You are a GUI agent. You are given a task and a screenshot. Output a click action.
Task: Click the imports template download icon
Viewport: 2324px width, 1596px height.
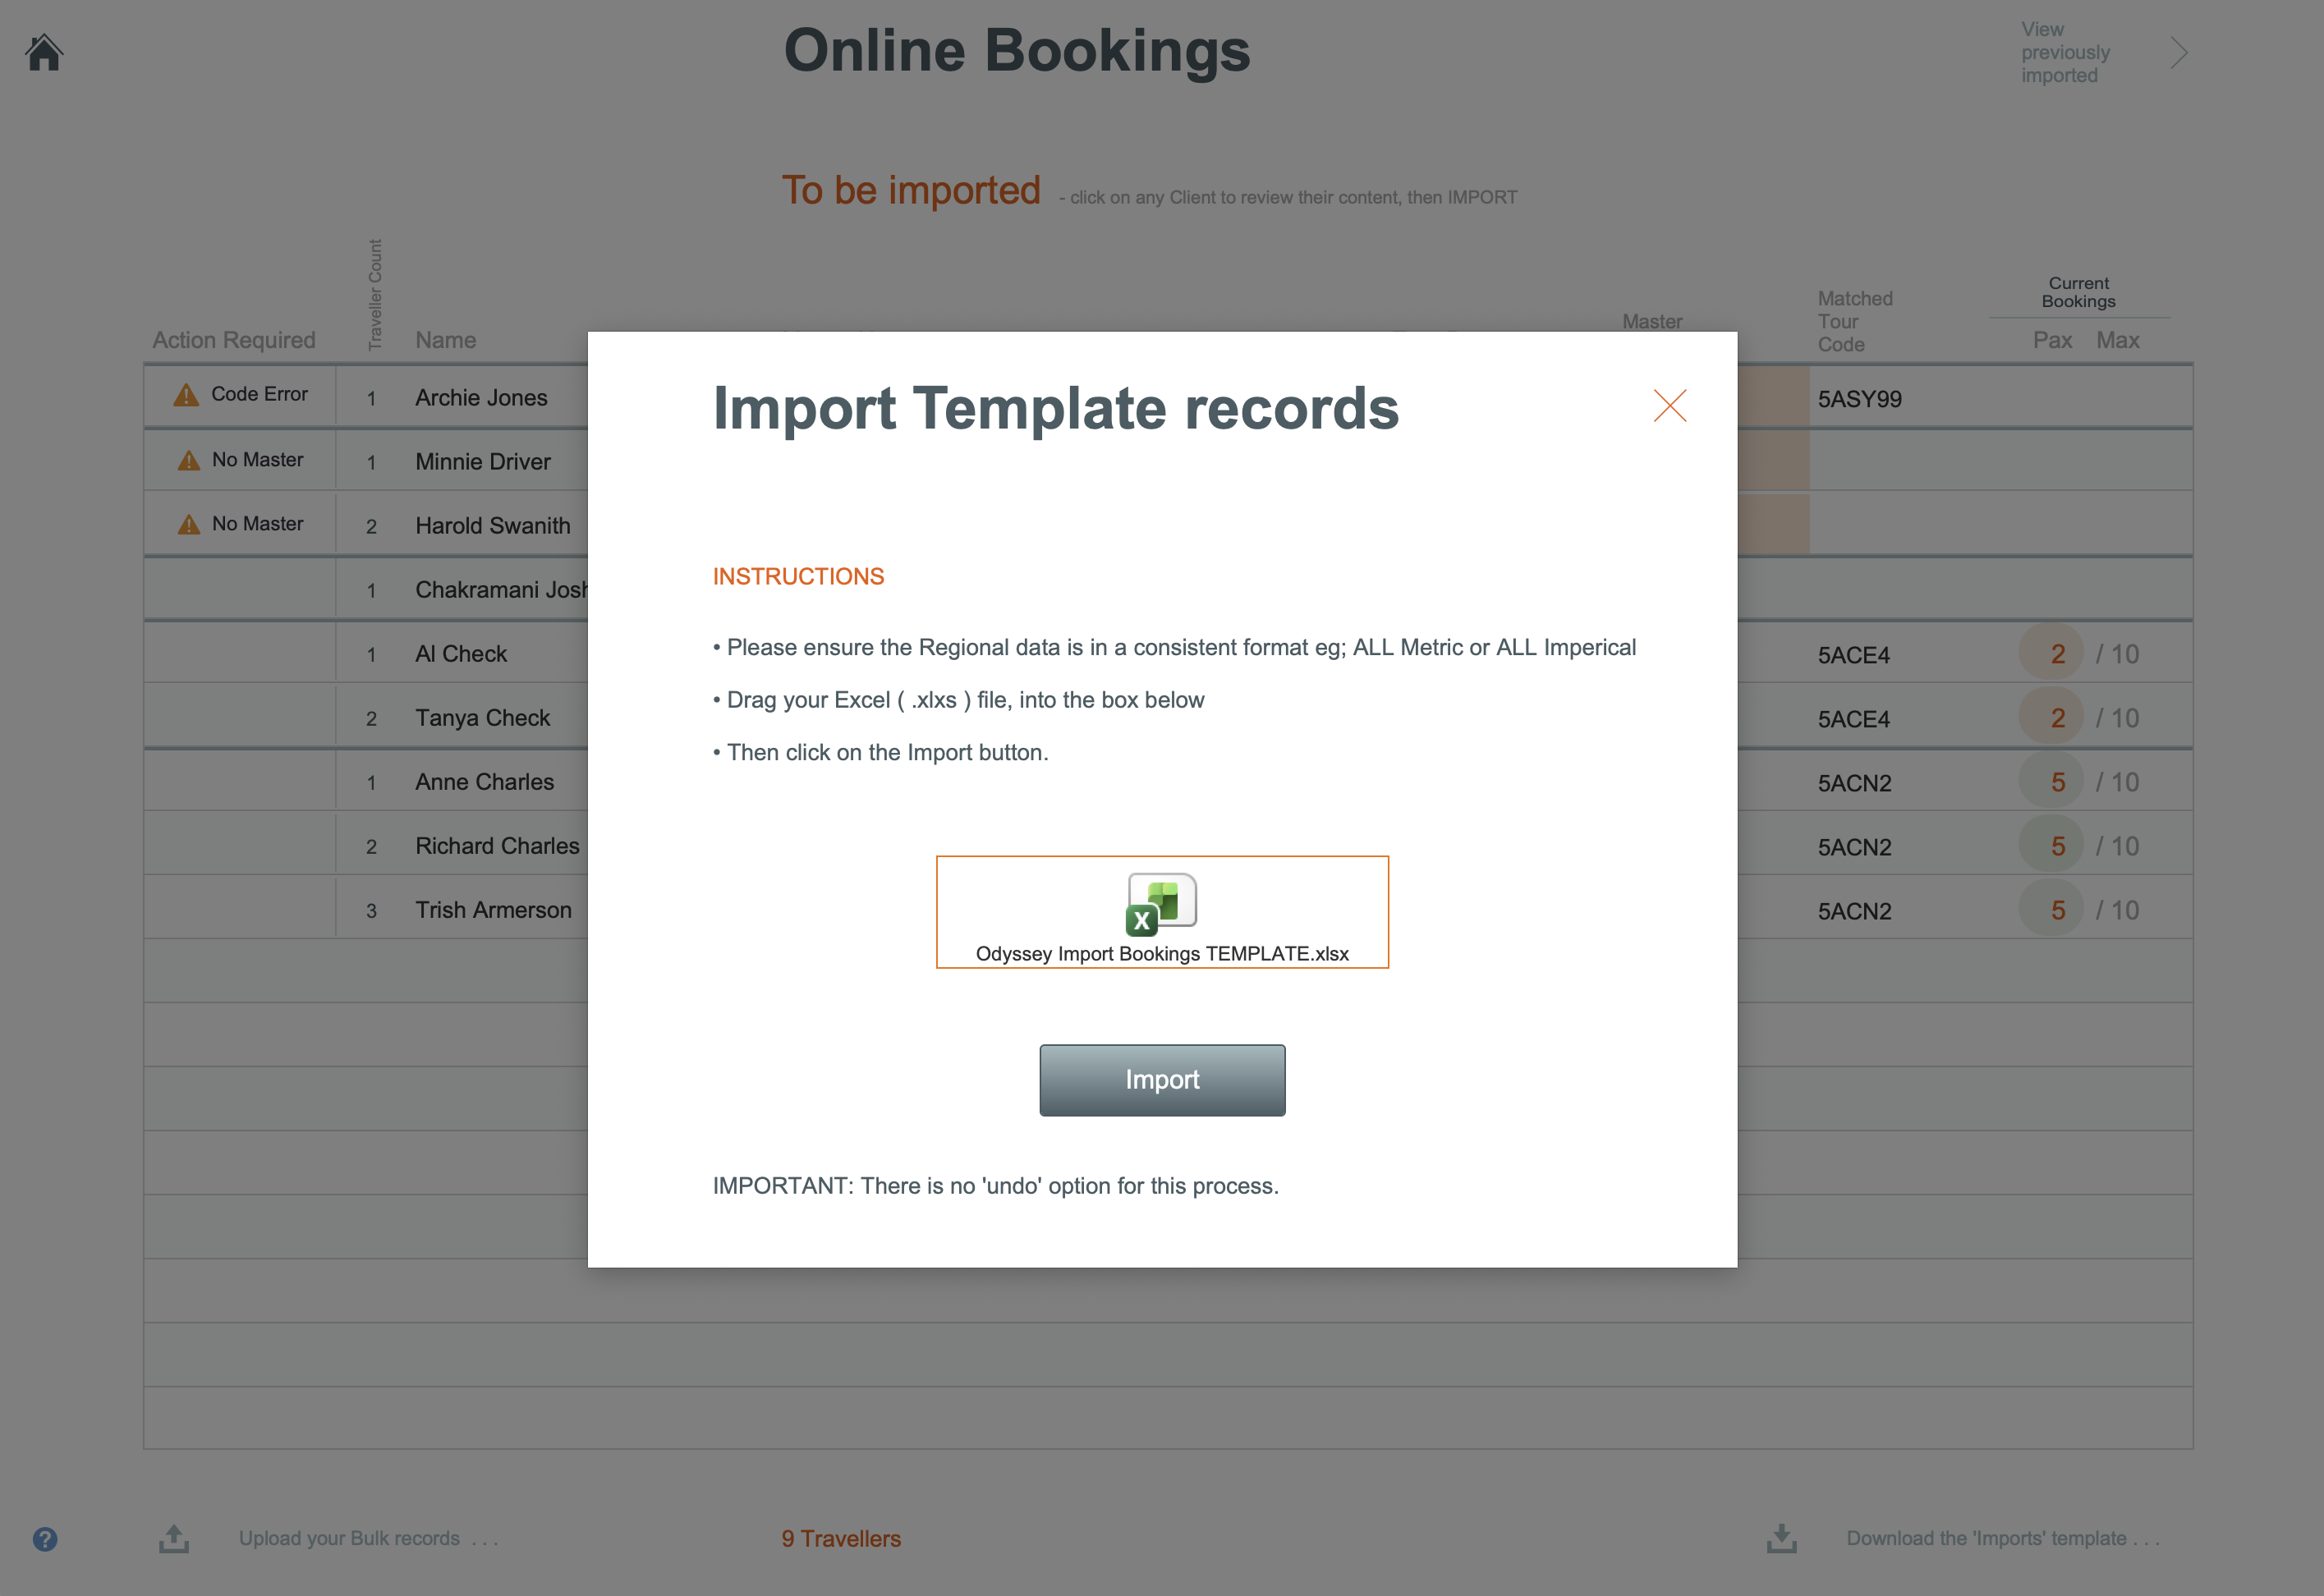(x=1781, y=1538)
